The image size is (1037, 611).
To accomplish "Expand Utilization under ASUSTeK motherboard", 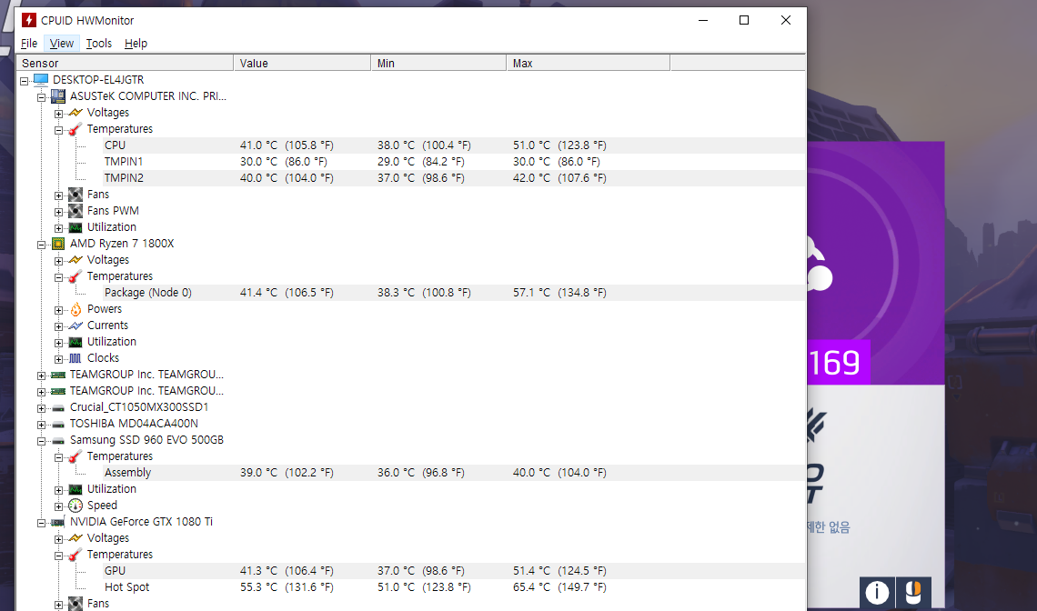I will coord(59,228).
